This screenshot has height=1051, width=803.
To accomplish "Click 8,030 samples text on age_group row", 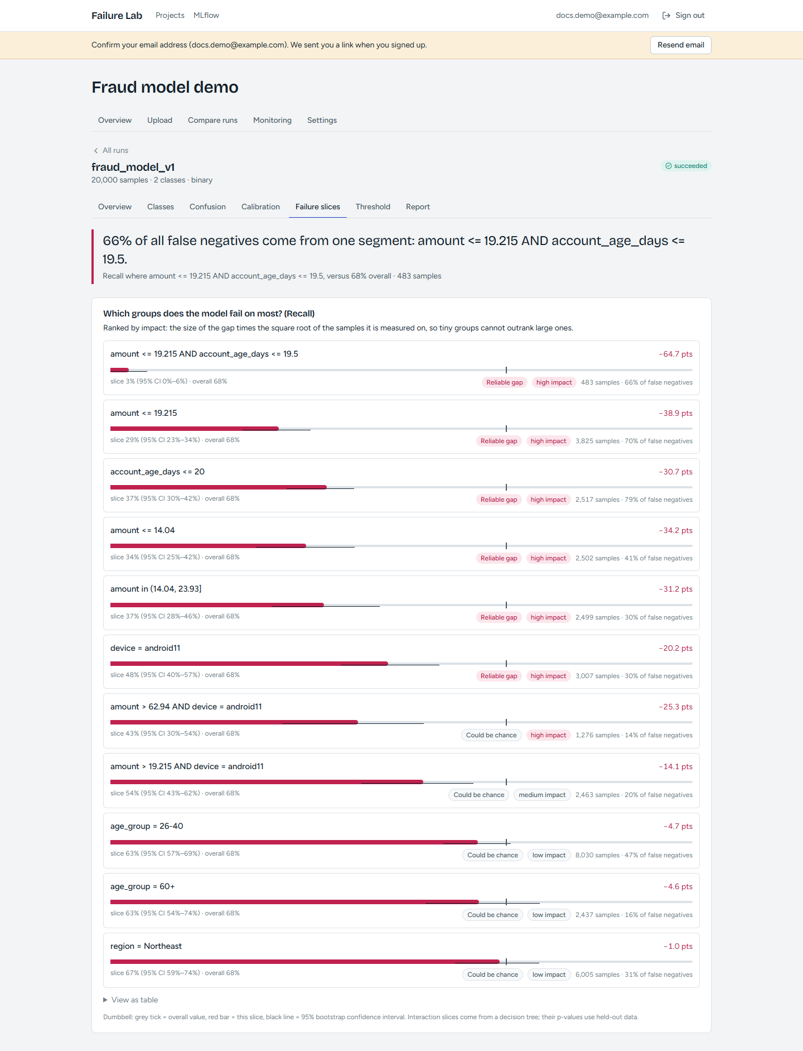I will tap(597, 856).
